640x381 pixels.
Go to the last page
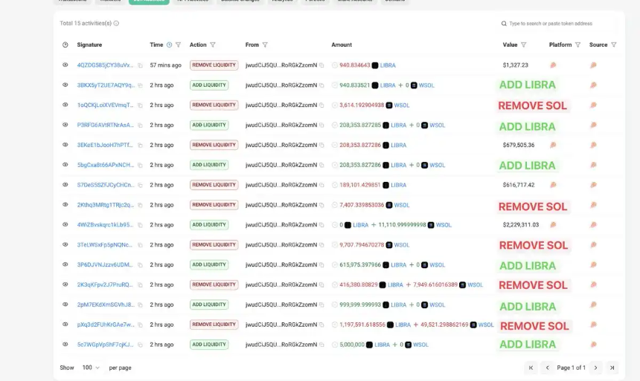point(612,368)
